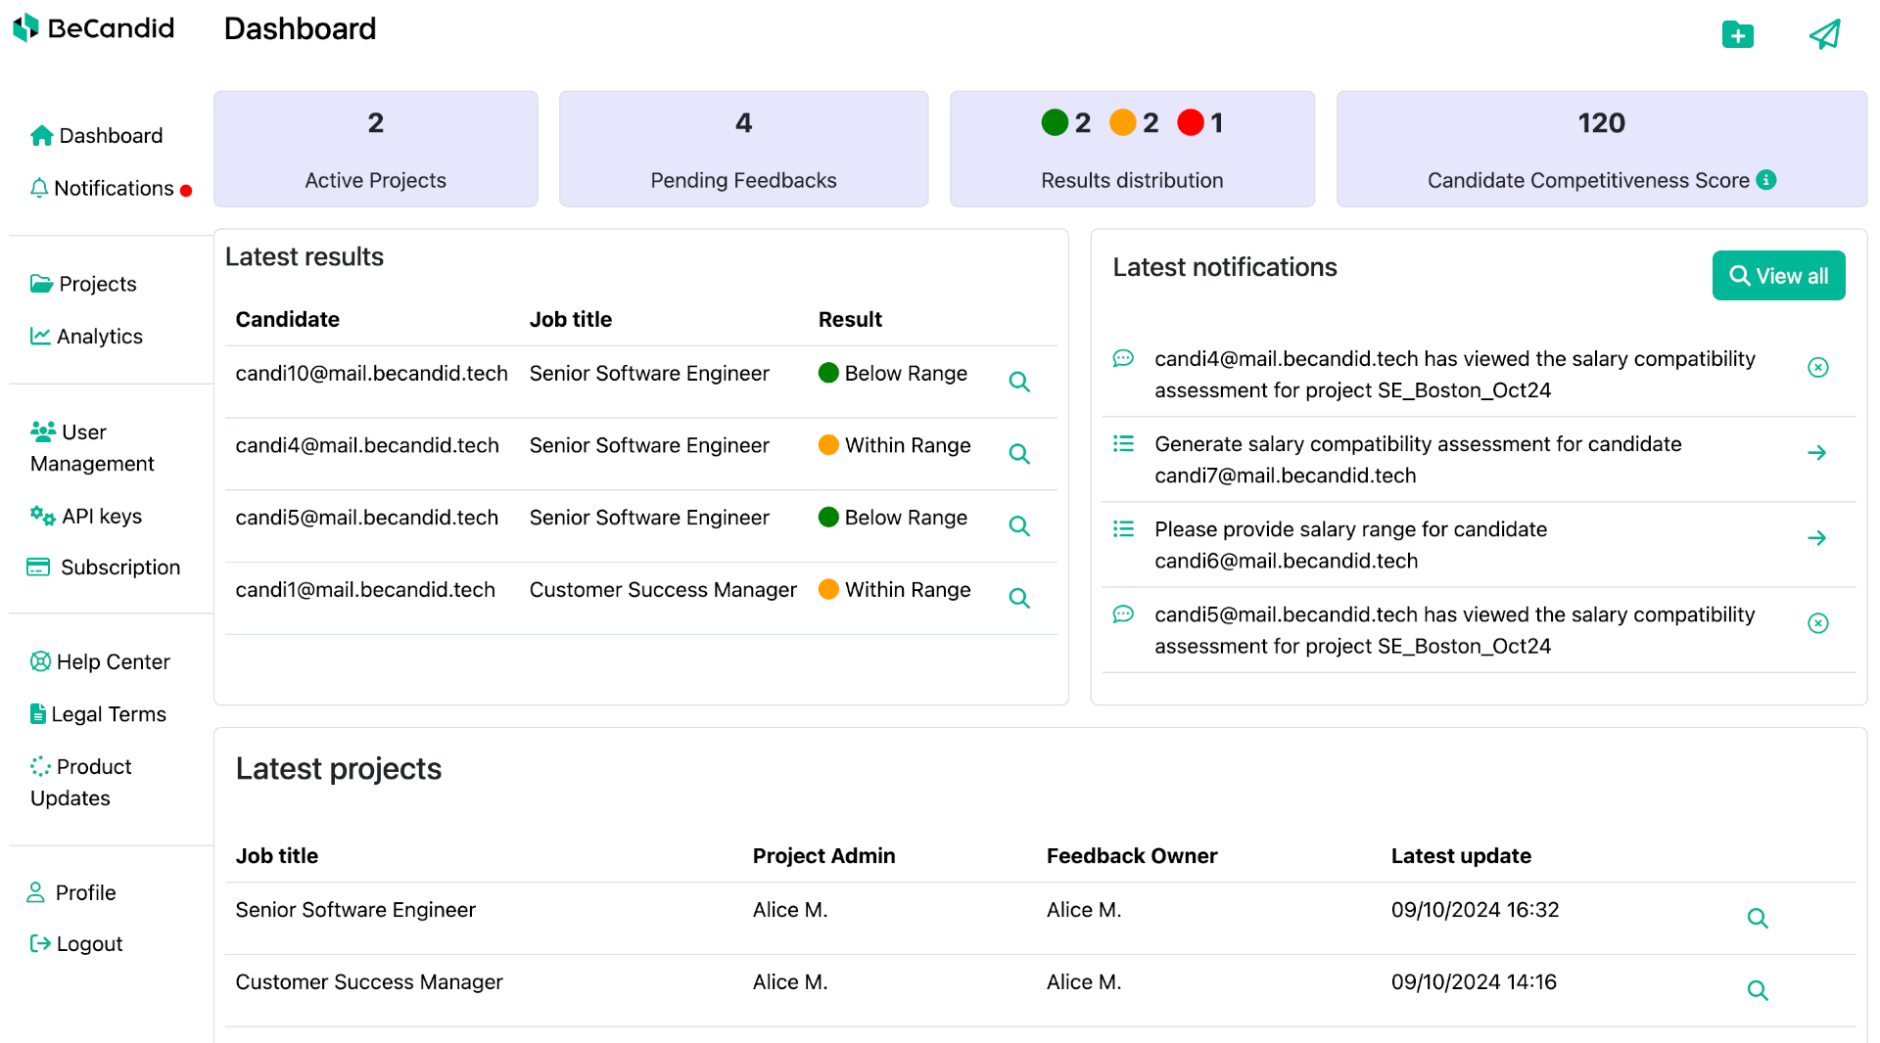Image resolution: width=1880 pixels, height=1043 pixels.
Task: Click arrow for candi6 salary range notification
Action: (1816, 538)
